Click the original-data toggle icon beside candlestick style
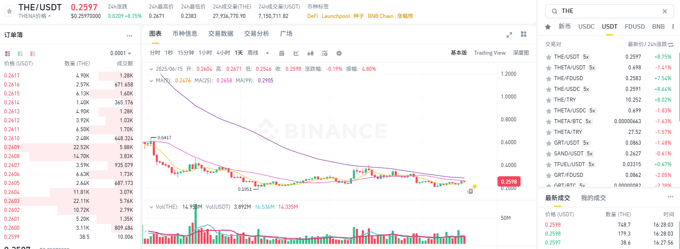The width and height of the screenshot is (680, 249). coord(325,53)
